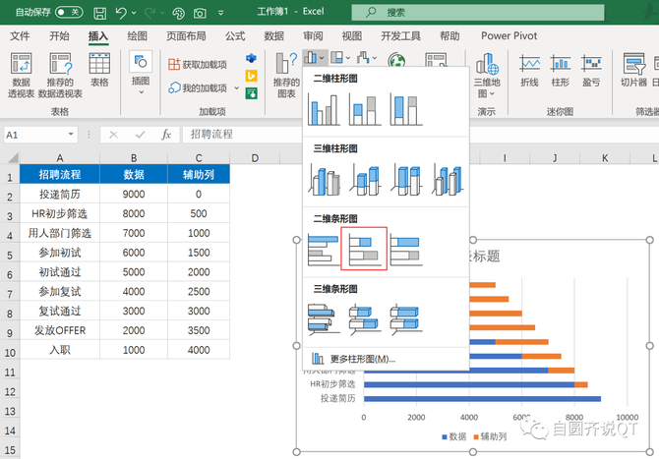Switch to the 视图 tab
Image resolution: width=659 pixels, height=459 pixels.
click(x=352, y=36)
